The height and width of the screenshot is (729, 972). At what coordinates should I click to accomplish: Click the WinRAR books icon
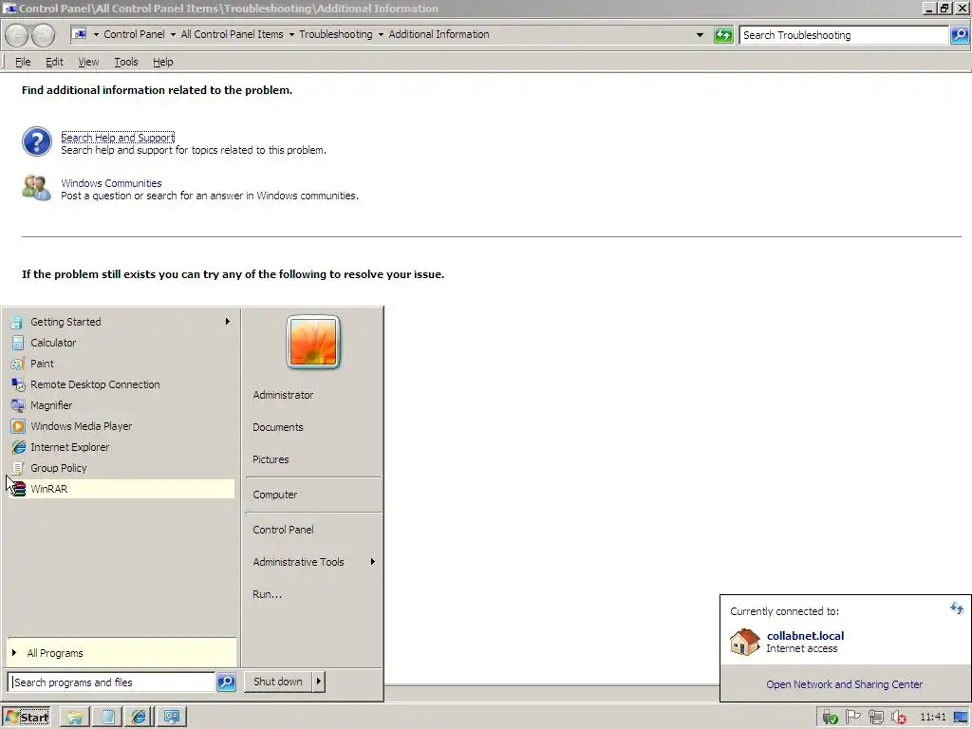[19, 489]
